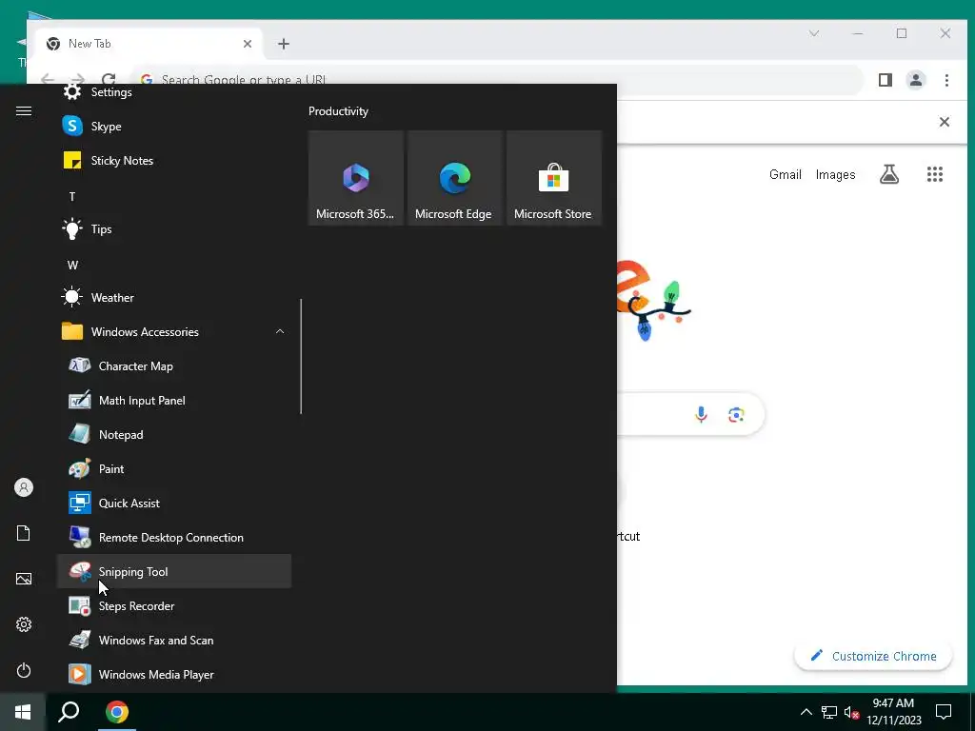This screenshot has width=975, height=731.
Task: Click the network icon in system tray
Action: click(x=829, y=712)
